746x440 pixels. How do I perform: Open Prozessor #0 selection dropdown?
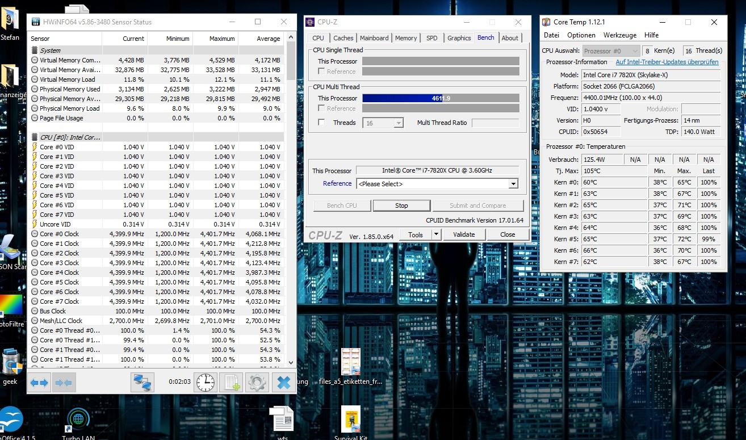click(x=611, y=51)
